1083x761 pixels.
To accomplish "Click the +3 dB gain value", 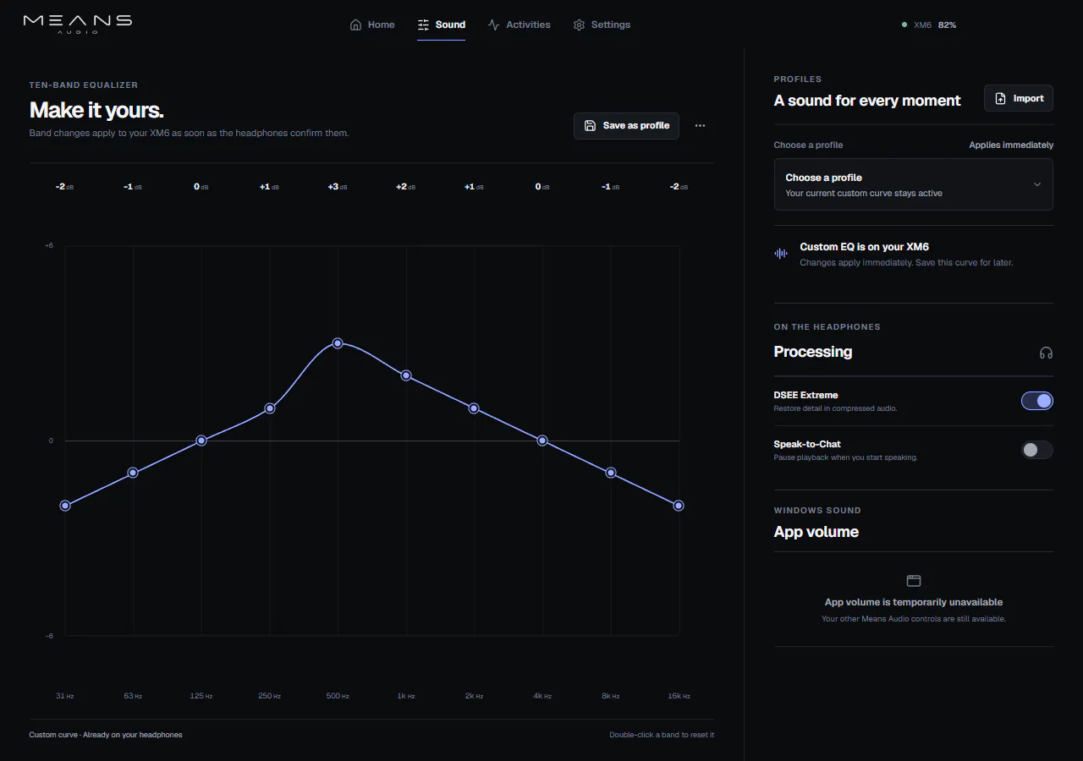I will click(x=338, y=187).
